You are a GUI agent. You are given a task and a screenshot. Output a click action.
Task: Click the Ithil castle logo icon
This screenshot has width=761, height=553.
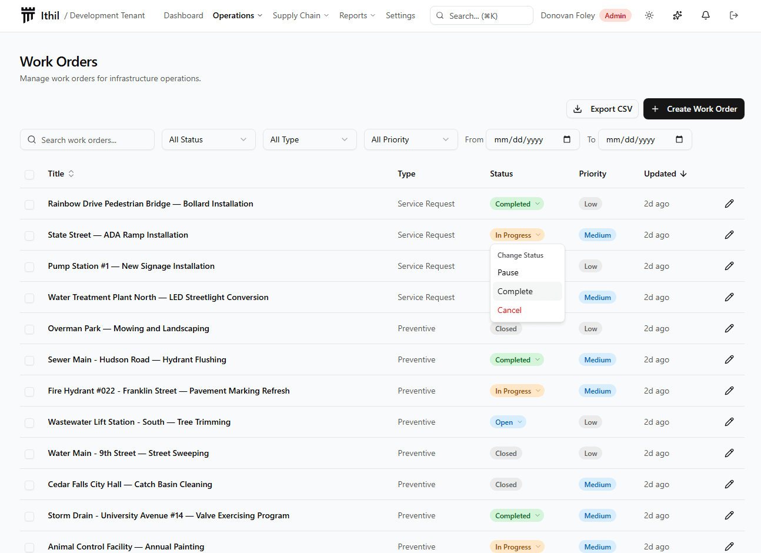[28, 15]
